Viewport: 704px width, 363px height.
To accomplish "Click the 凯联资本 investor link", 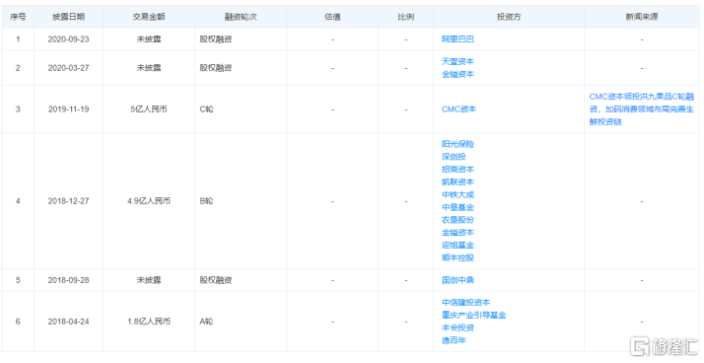I will [458, 181].
